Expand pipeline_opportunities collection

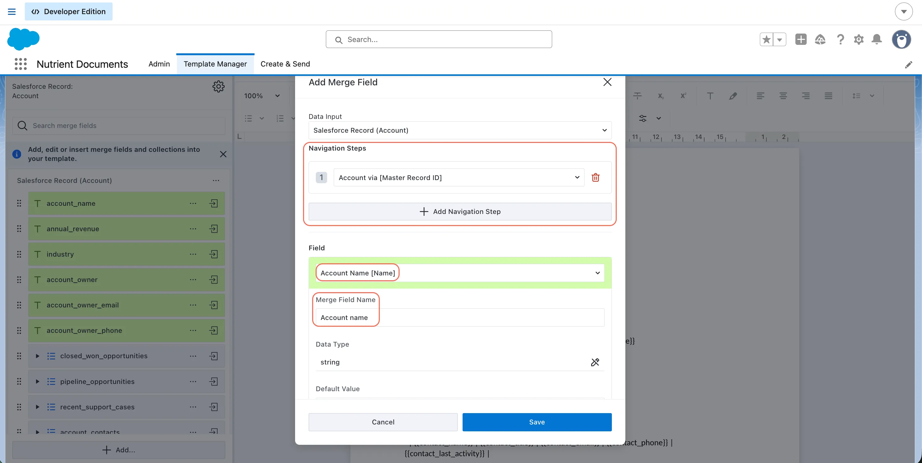pyautogui.click(x=37, y=381)
